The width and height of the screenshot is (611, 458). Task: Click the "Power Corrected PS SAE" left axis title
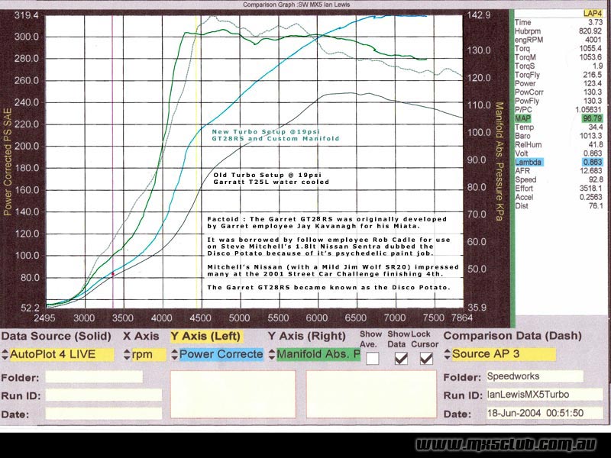point(8,162)
